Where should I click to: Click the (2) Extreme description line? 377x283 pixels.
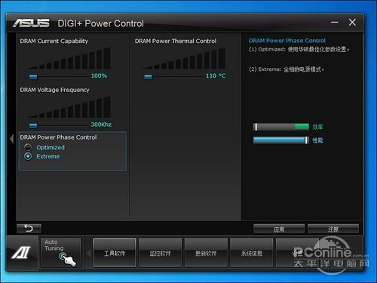click(x=287, y=69)
